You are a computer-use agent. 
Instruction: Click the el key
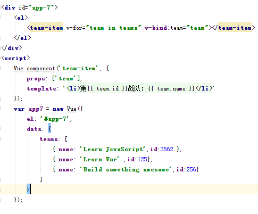tap(30, 119)
